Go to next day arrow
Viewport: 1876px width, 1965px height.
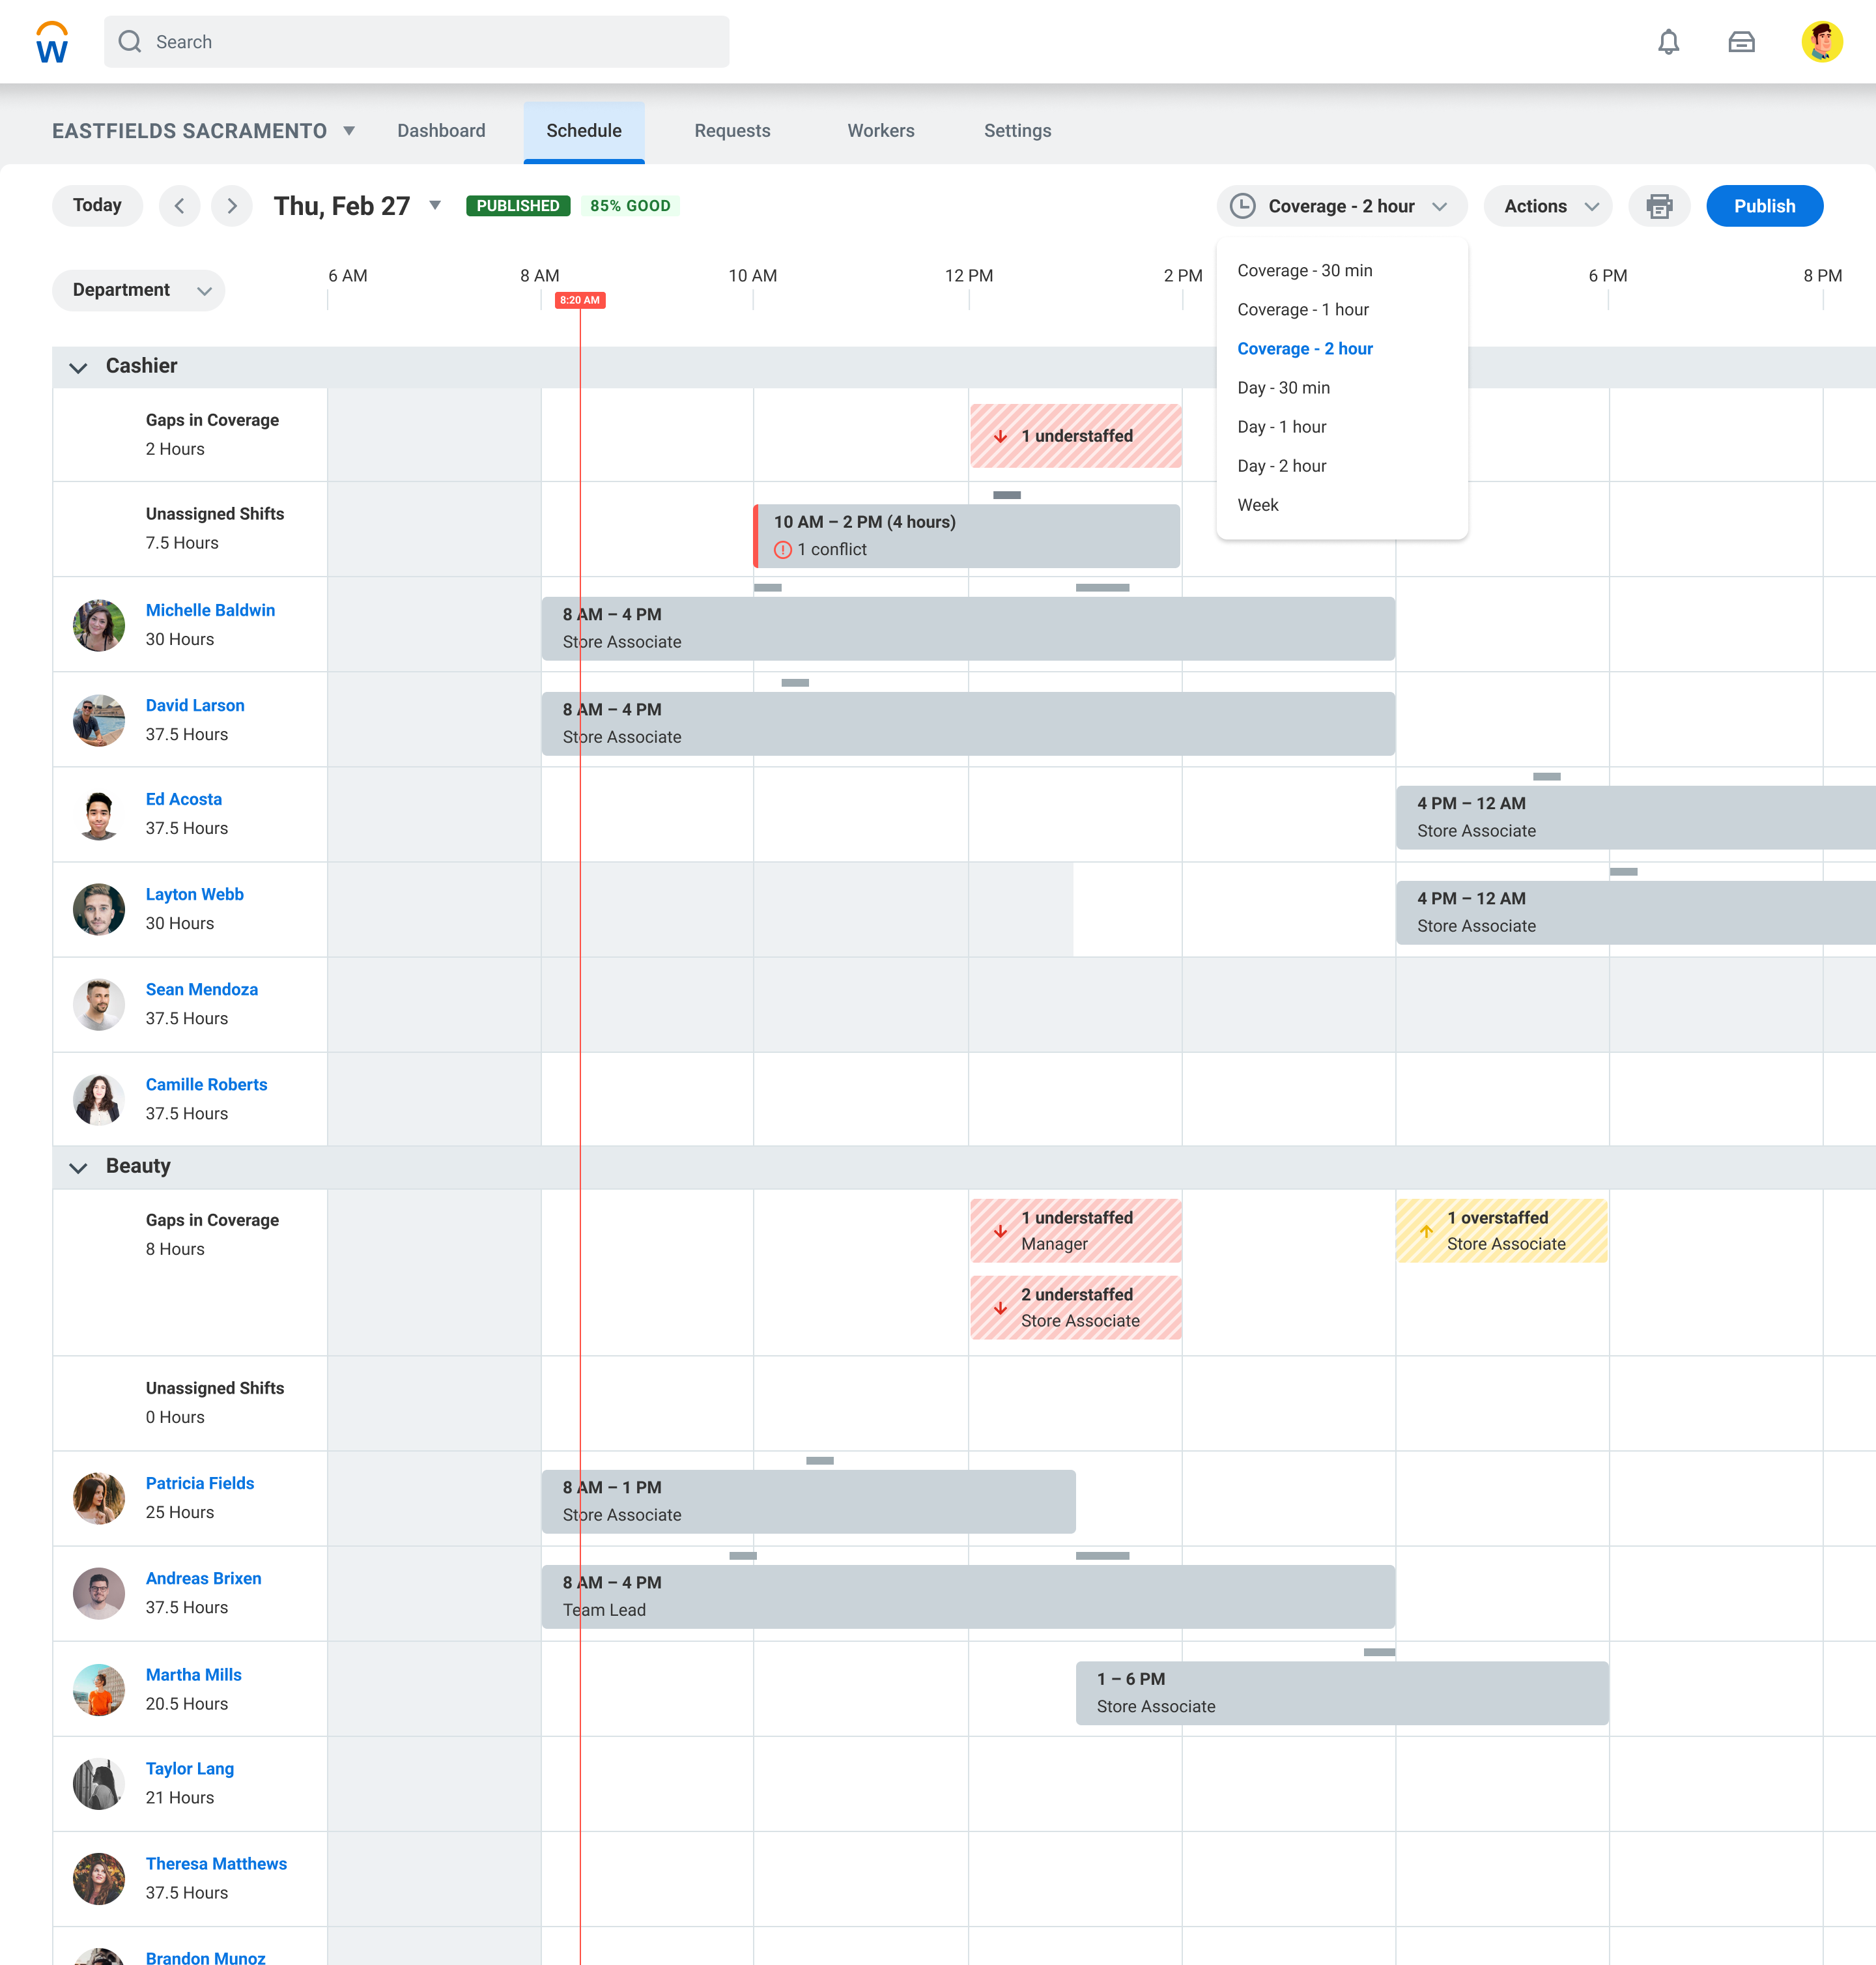coord(232,206)
